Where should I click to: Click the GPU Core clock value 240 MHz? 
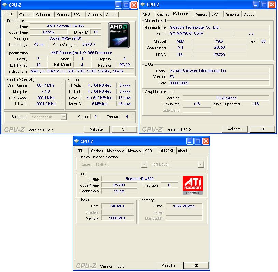pos(117,206)
